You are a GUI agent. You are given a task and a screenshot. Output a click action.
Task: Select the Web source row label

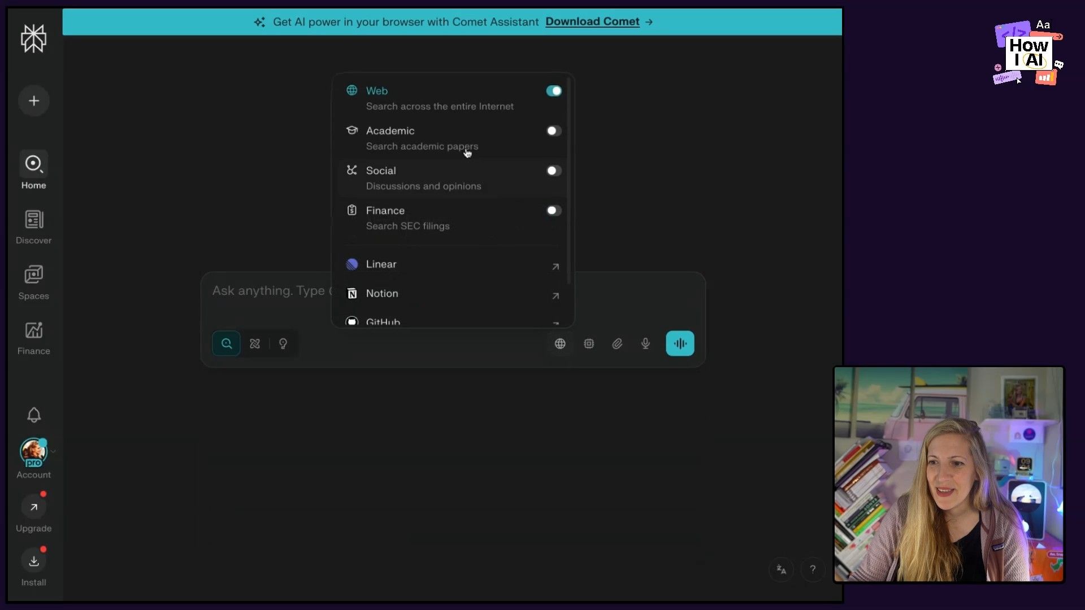pyautogui.click(x=376, y=91)
